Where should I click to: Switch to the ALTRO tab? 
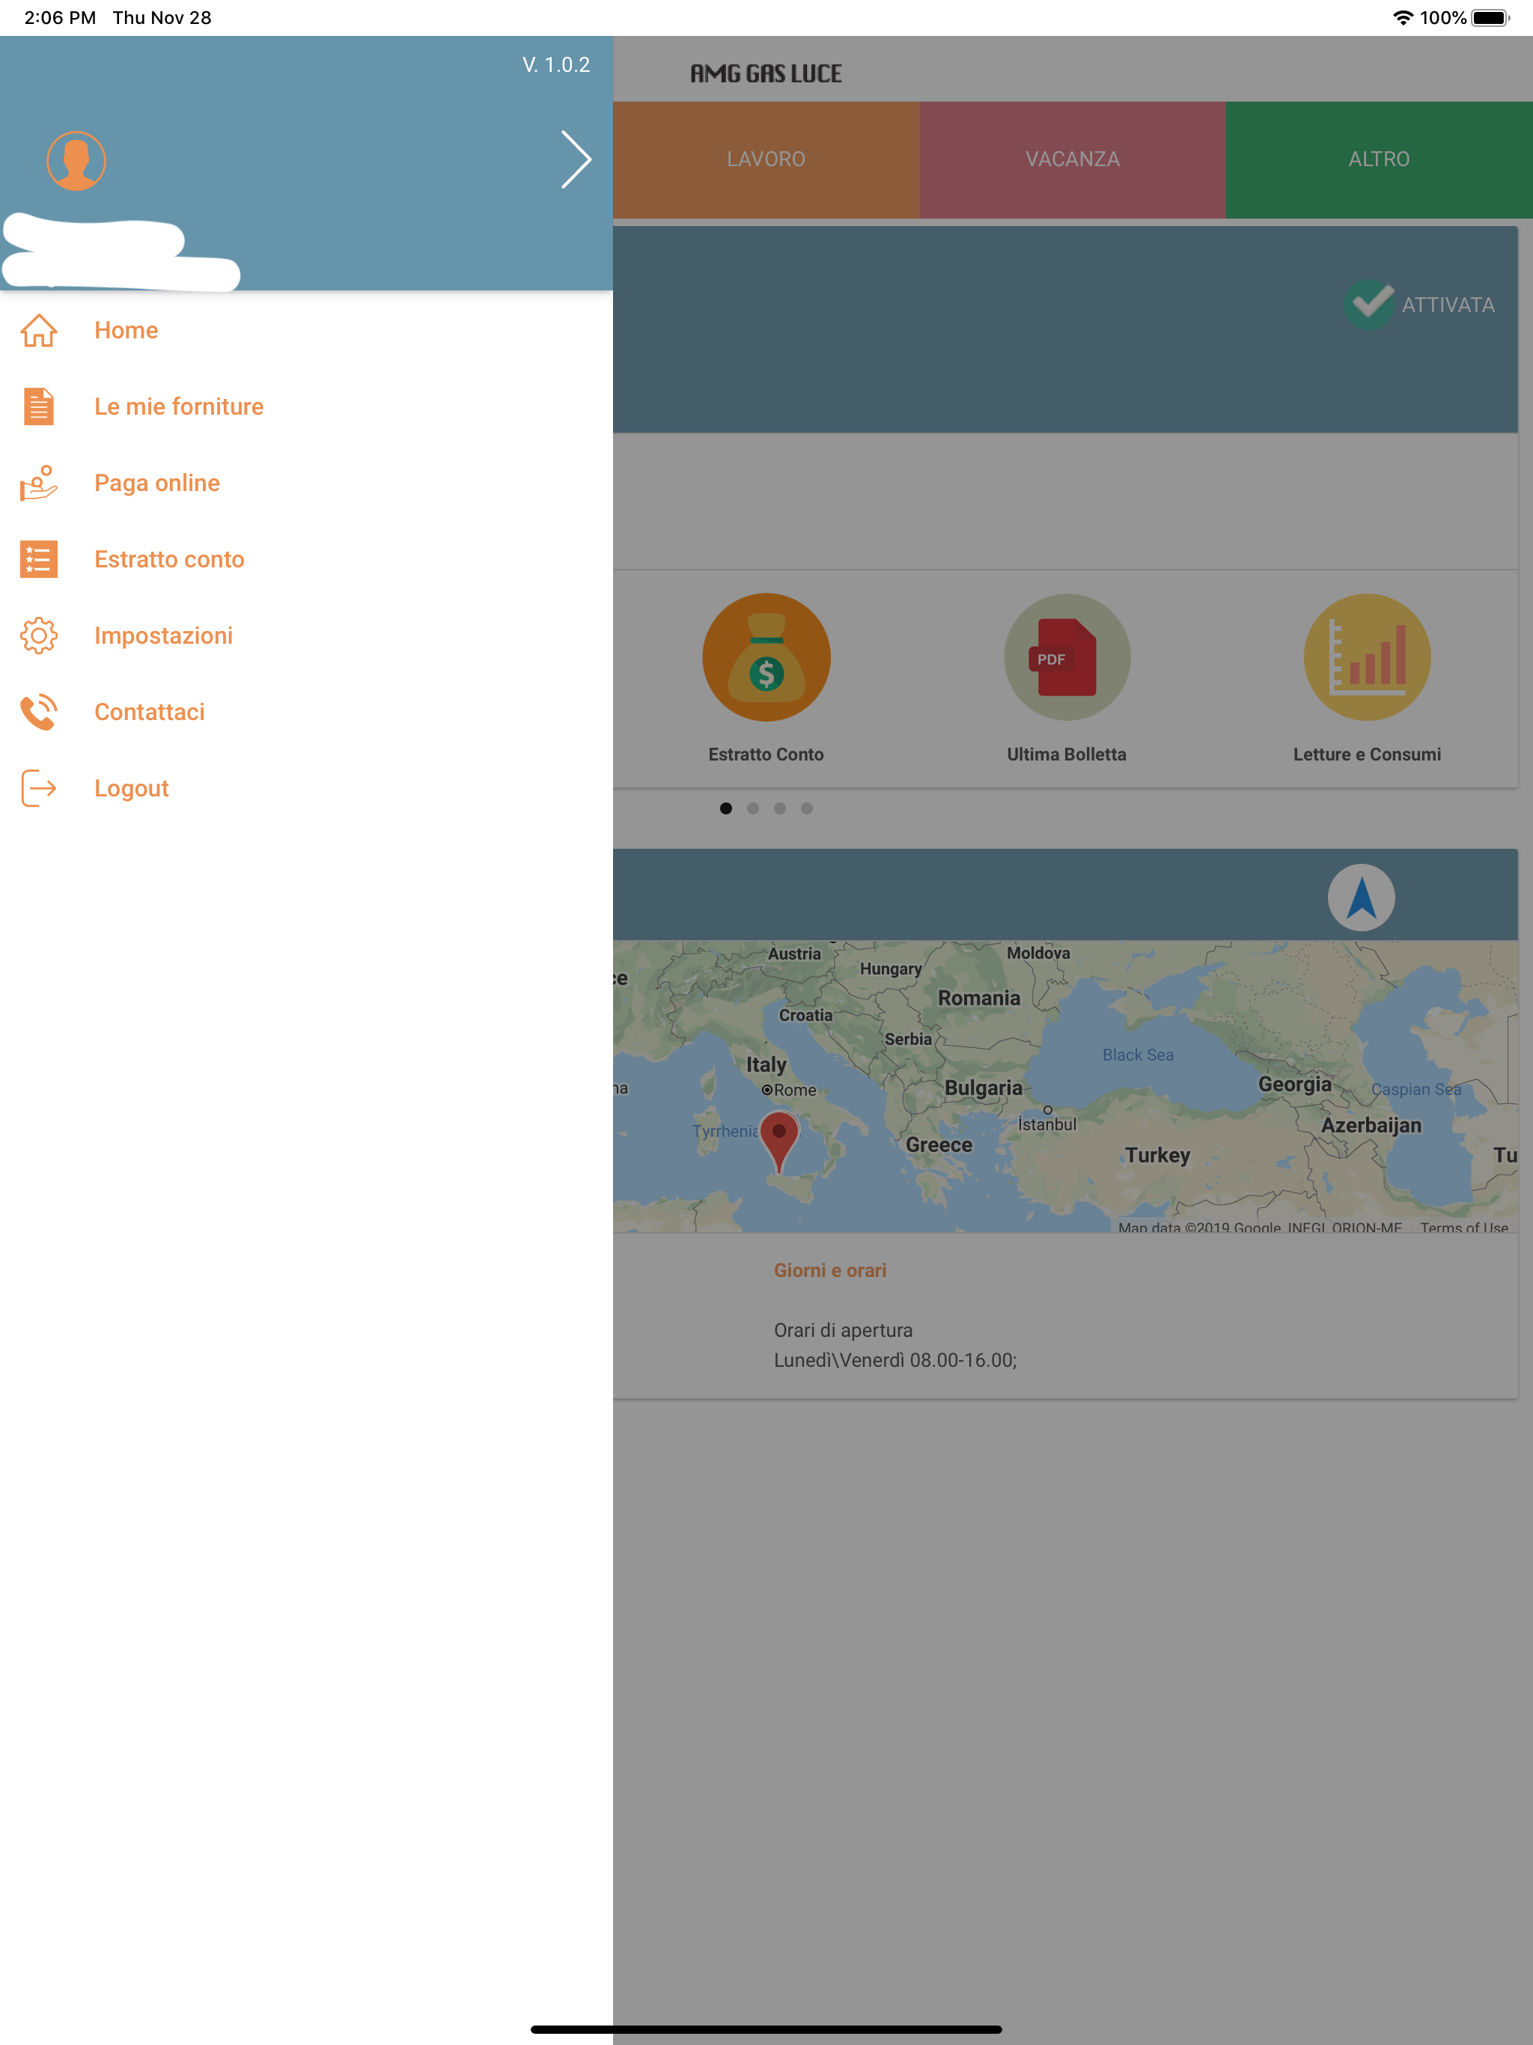[x=1379, y=160]
